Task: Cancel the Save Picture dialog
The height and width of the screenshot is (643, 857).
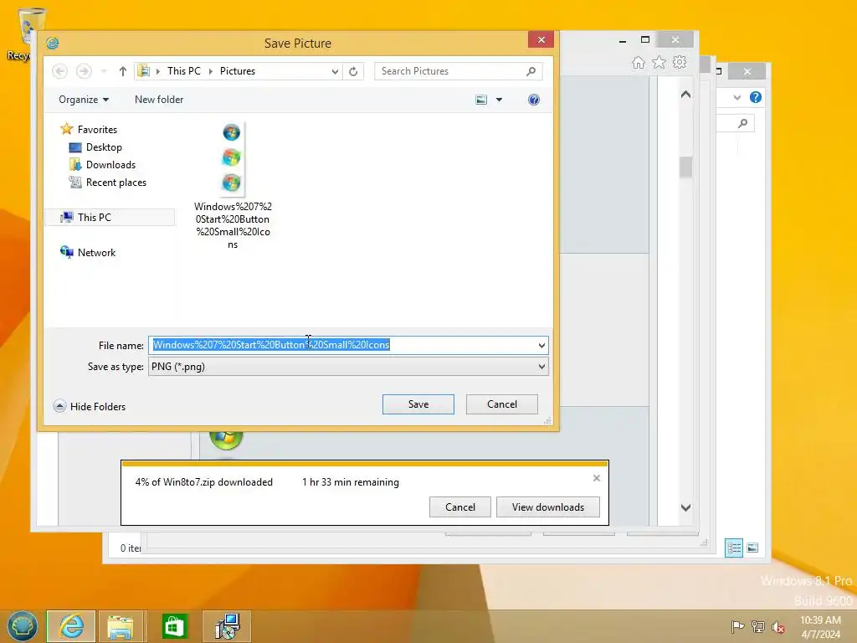Action: (502, 404)
